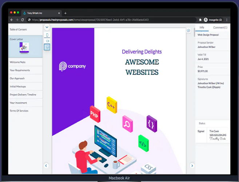Expand the view options chevron above device icons
Image resolution: width=239 pixels, height=182 pixels.
coord(47,27)
